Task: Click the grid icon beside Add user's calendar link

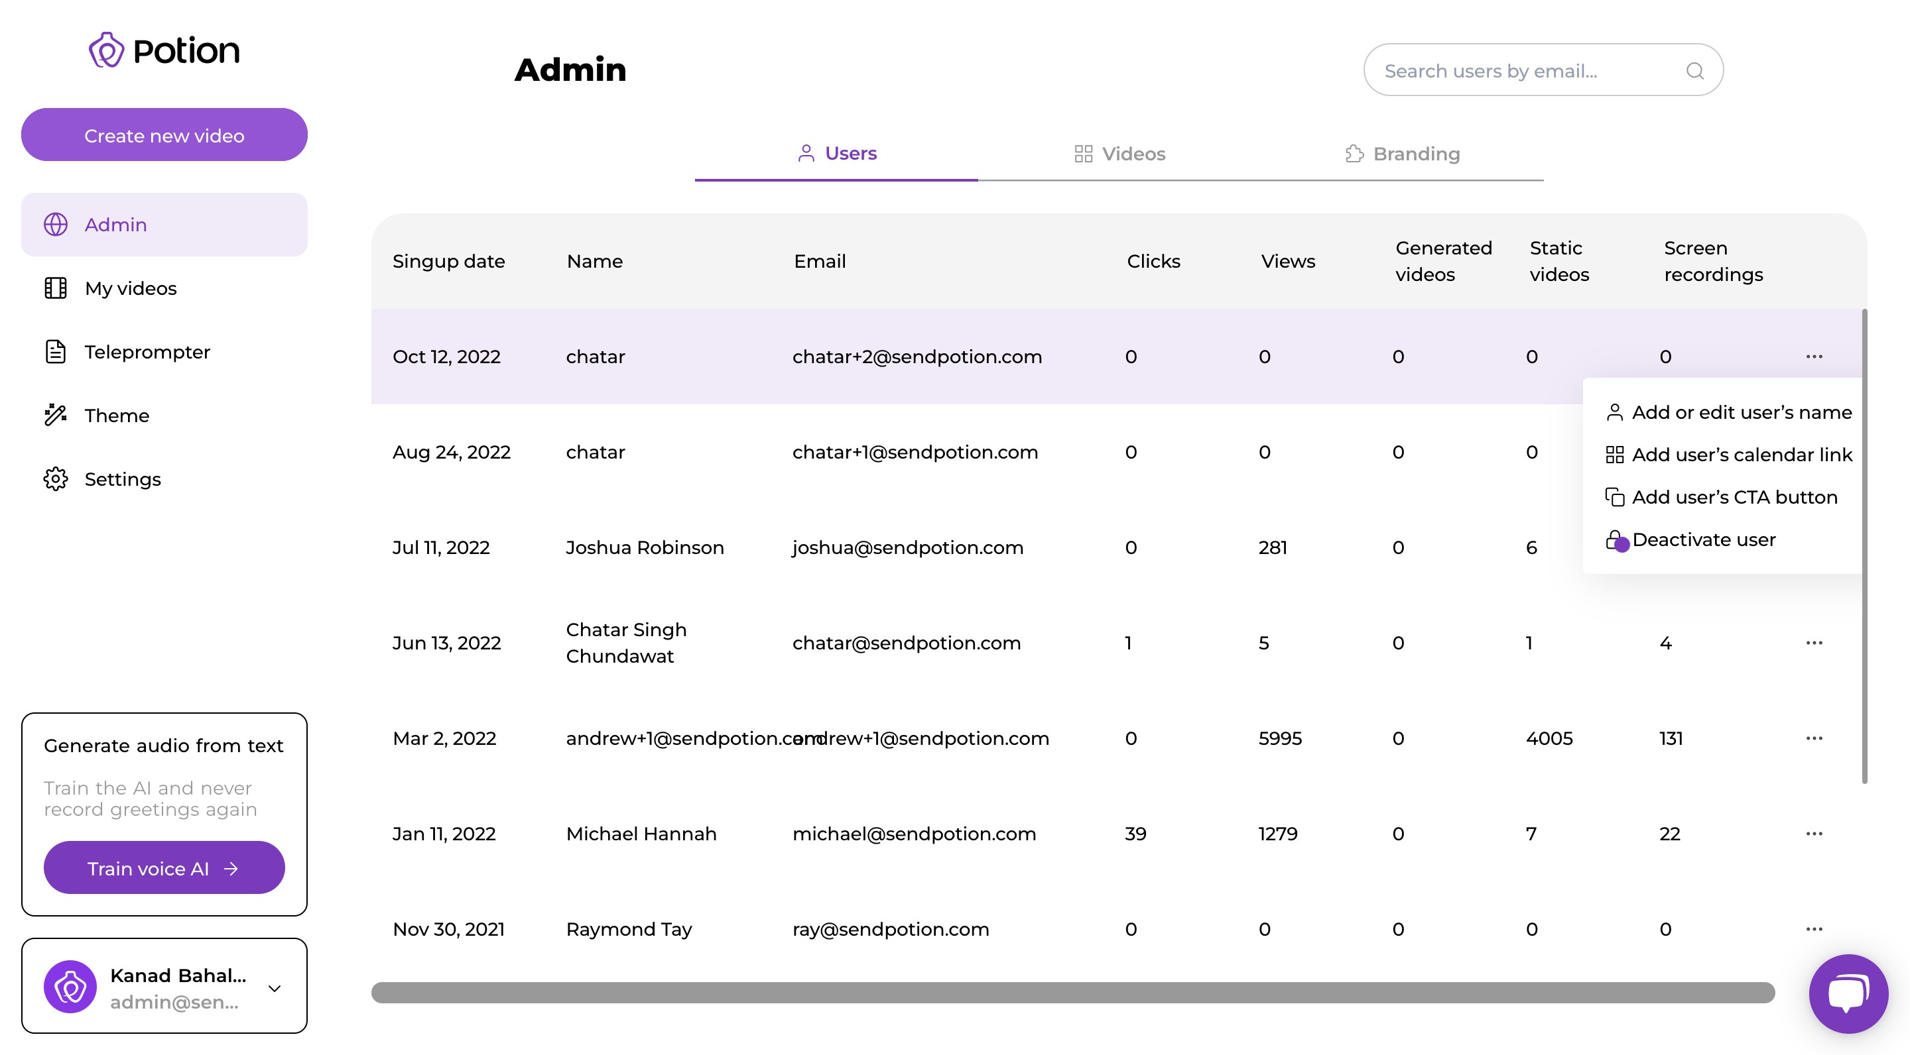Action: 1614,455
